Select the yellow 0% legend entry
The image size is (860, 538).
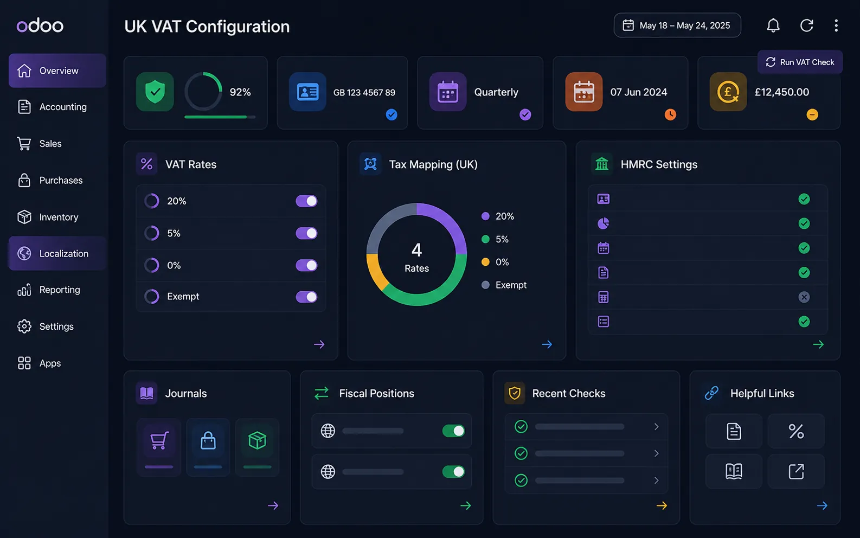pyautogui.click(x=495, y=262)
